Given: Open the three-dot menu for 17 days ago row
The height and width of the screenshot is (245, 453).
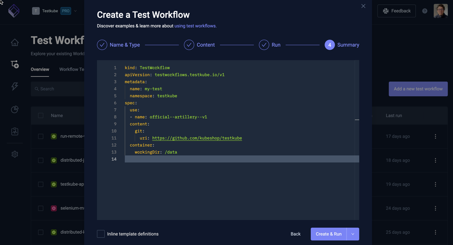Looking at the screenshot, I should tap(435, 136).
